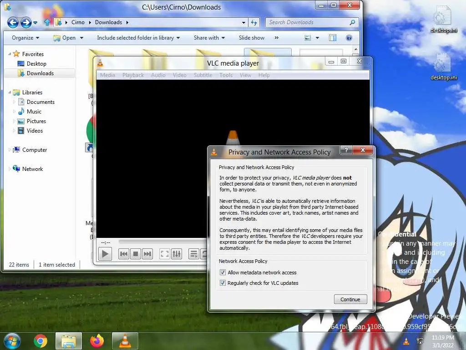Toggle Explorer preview pane icon
This screenshot has height=350, width=466.
point(333,38)
